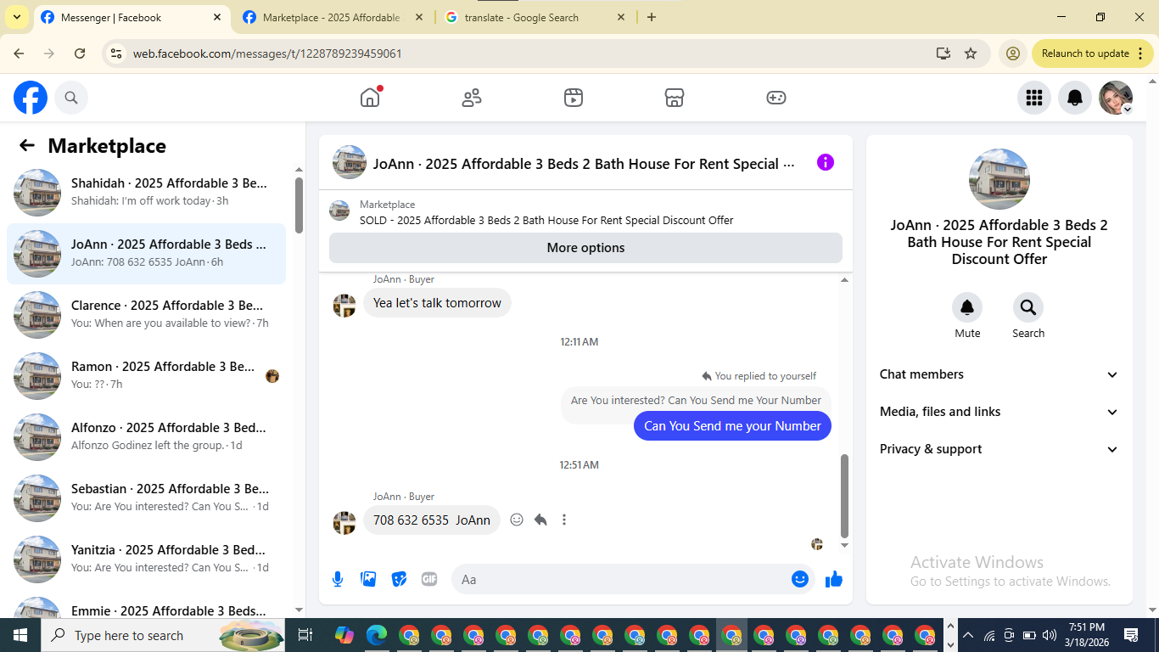
Task: Expand the Chat members section
Action: (x=999, y=374)
